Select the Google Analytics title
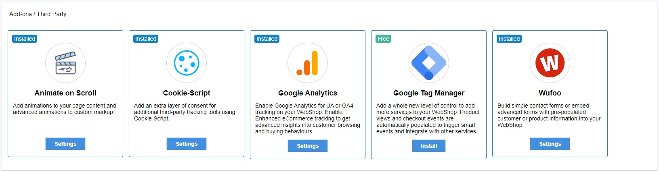Viewport: 659px width, 172px height. coord(308,93)
